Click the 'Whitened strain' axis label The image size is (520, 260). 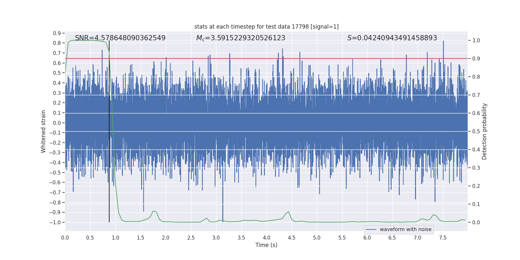(44, 131)
